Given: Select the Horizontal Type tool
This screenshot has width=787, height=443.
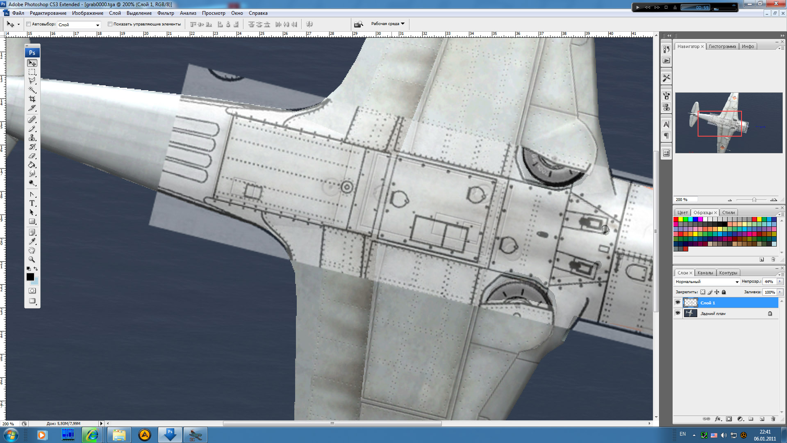Looking at the screenshot, I should (32, 203).
